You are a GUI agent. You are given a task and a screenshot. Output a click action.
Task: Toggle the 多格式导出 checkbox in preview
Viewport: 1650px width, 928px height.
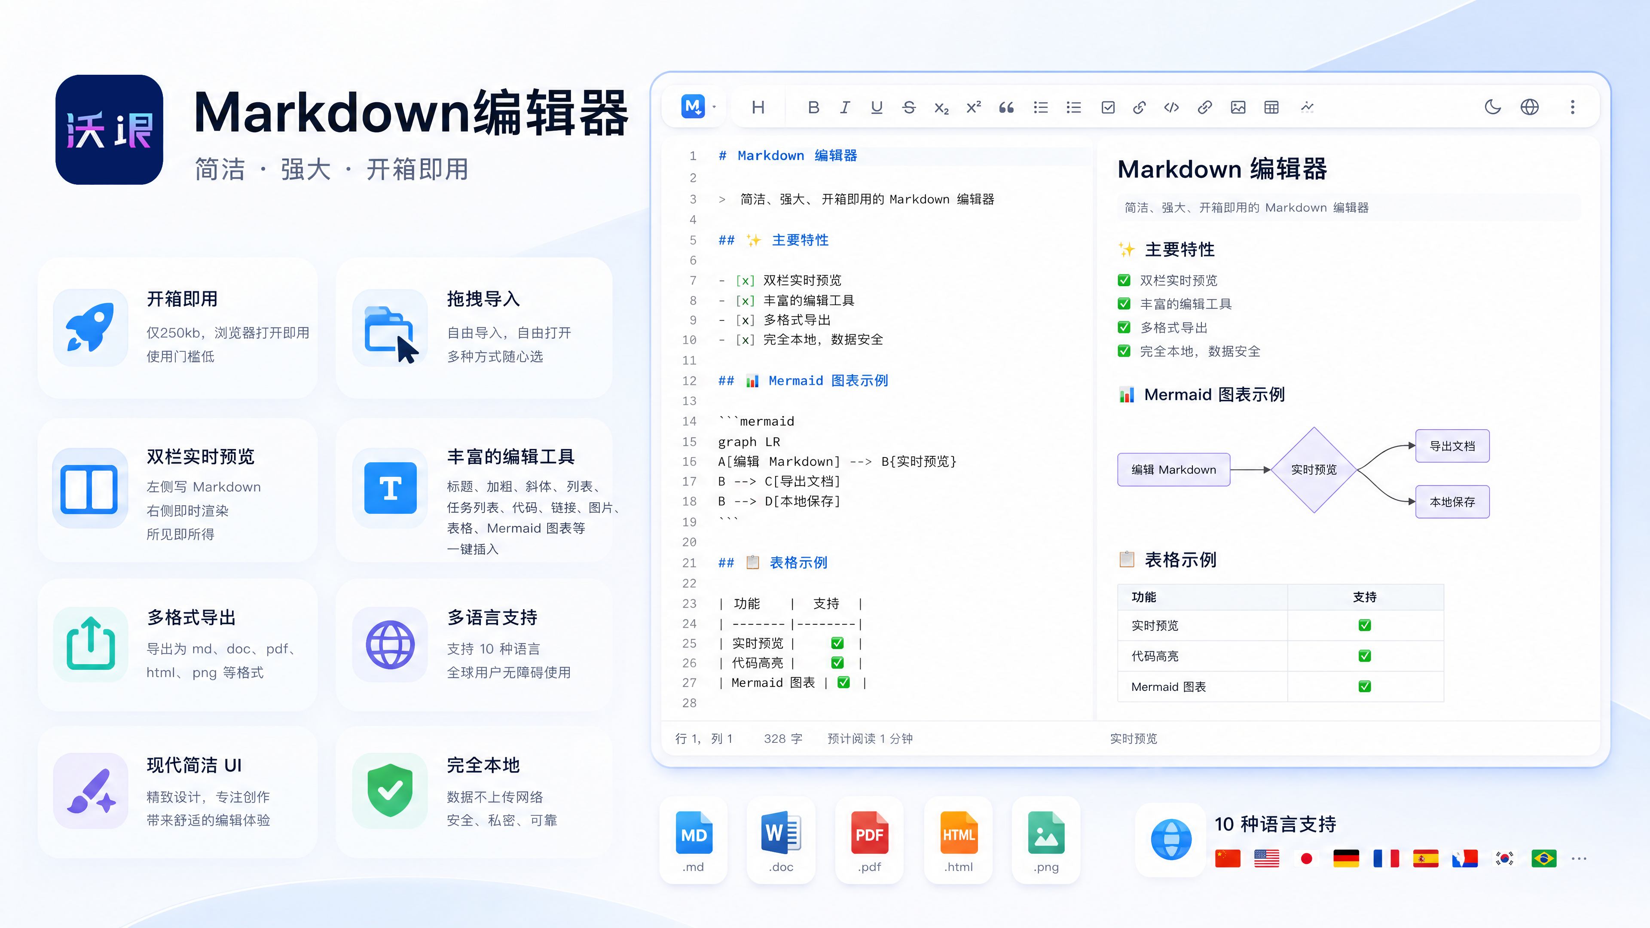1124,327
